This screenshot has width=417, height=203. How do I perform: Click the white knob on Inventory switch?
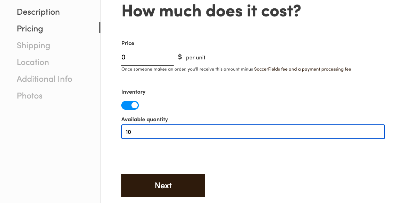click(x=135, y=106)
